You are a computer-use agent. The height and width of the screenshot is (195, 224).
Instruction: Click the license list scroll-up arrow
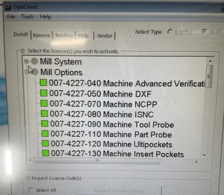(209, 61)
